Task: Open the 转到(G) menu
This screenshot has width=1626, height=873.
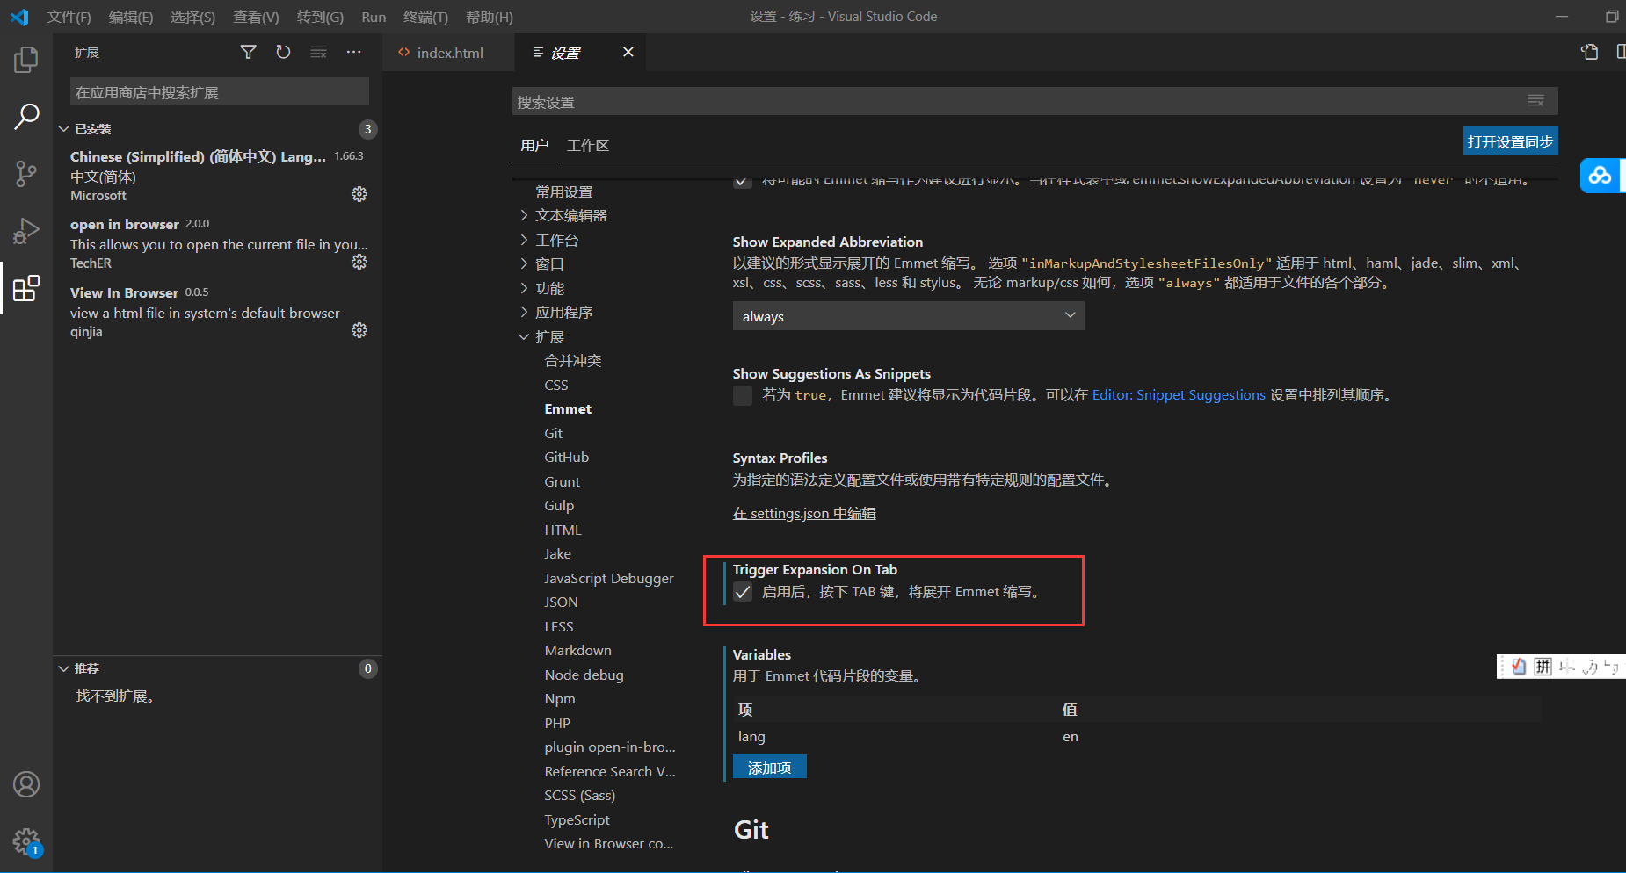Action: pyautogui.click(x=320, y=17)
